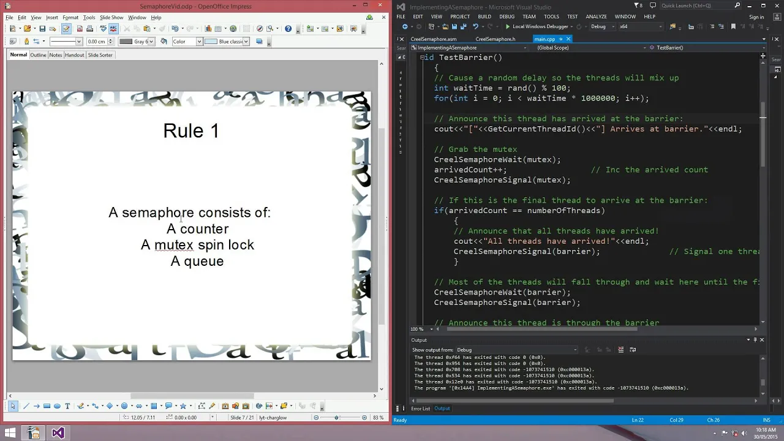
Task: Select the Symbol Shapes smiley tool
Action: (x=124, y=405)
